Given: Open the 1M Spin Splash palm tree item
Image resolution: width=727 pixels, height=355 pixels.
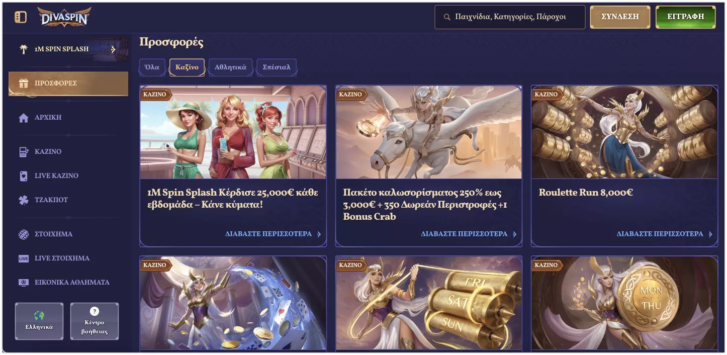Looking at the screenshot, I should point(24,49).
